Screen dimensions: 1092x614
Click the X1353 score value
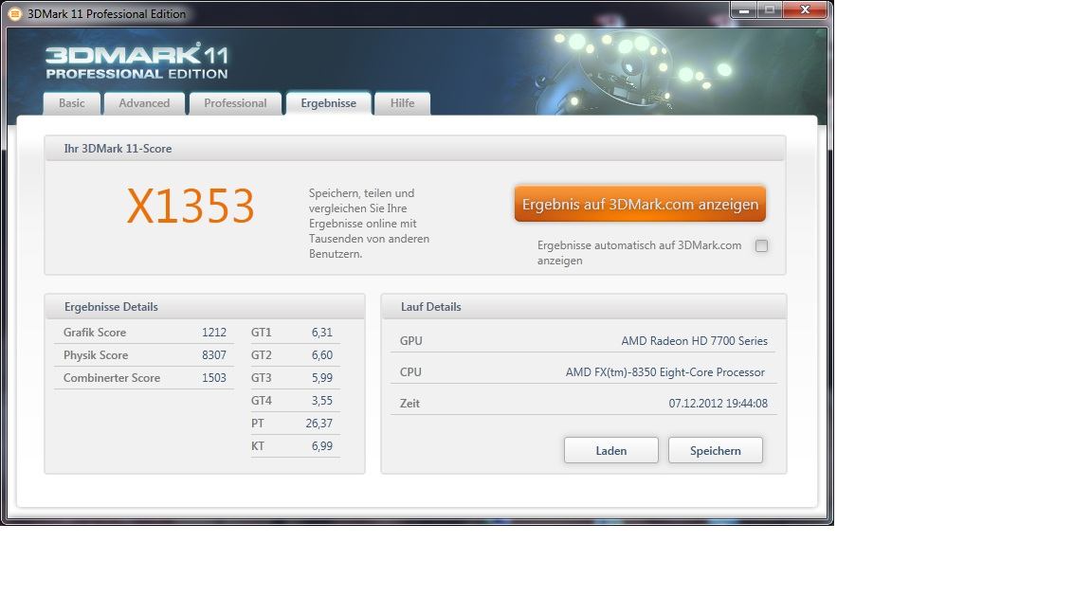(191, 206)
